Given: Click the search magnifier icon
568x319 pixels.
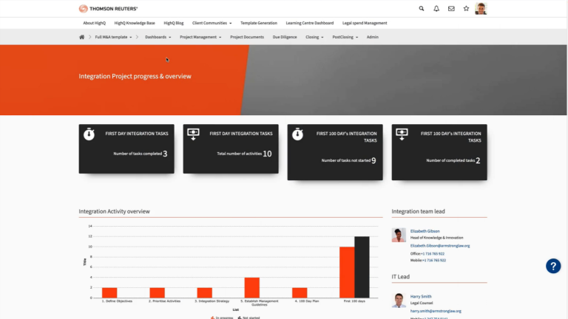Looking at the screenshot, I should [422, 9].
